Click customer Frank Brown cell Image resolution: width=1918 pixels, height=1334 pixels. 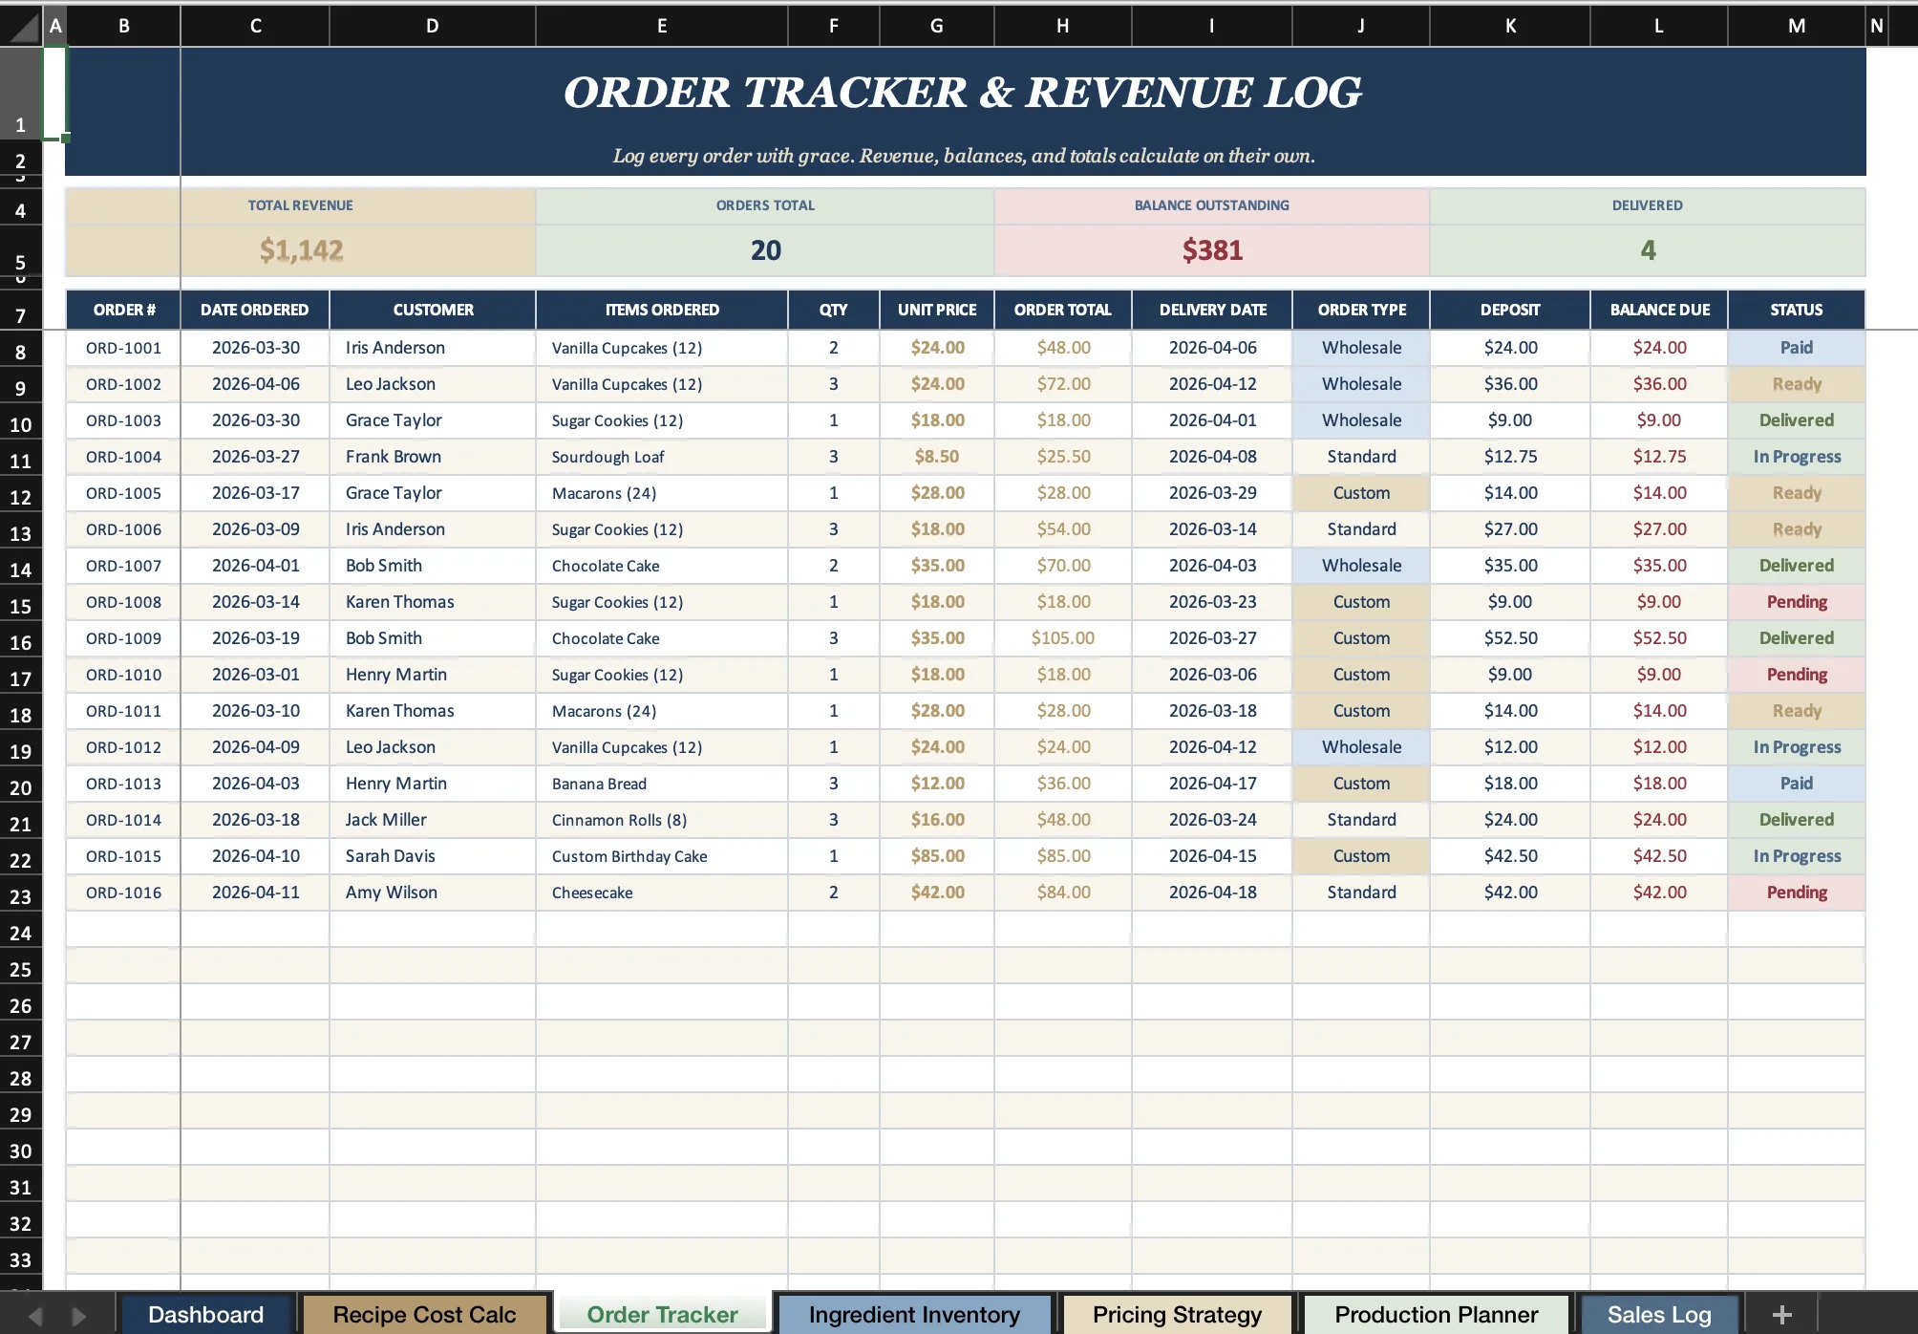tap(433, 457)
